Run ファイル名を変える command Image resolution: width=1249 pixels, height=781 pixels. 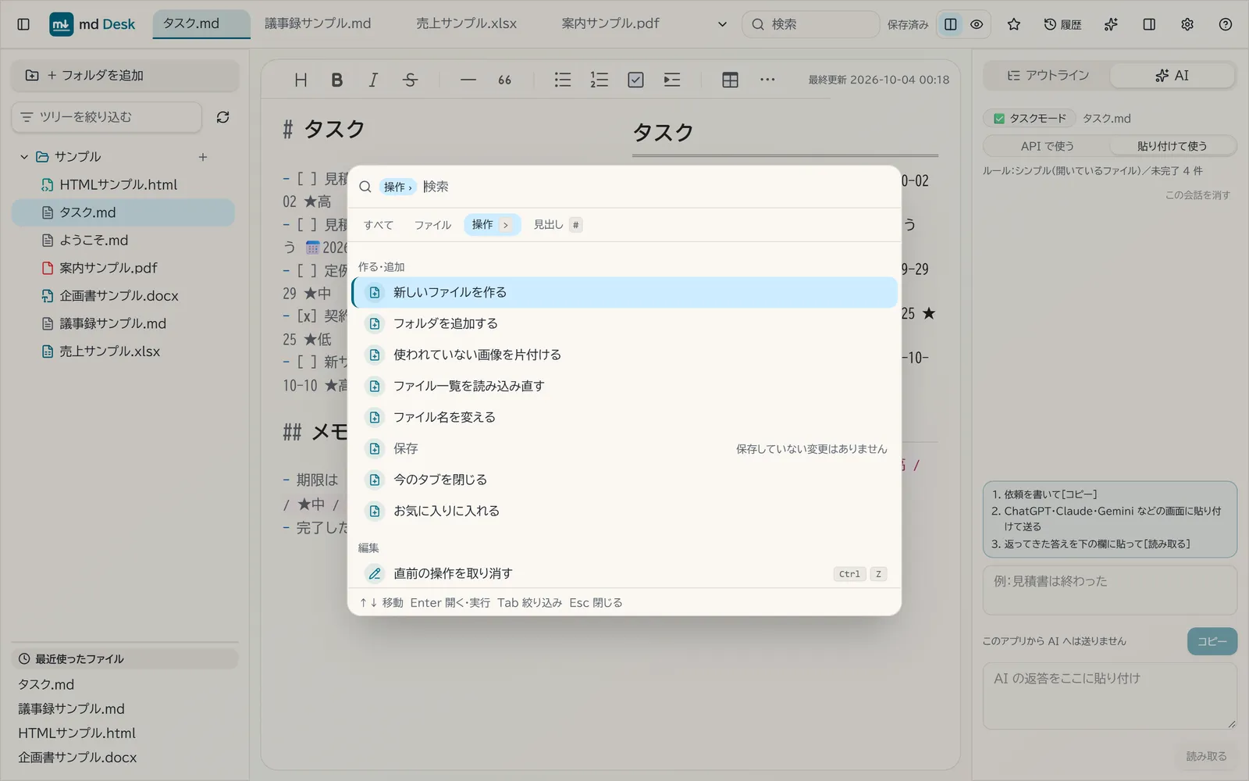point(624,417)
